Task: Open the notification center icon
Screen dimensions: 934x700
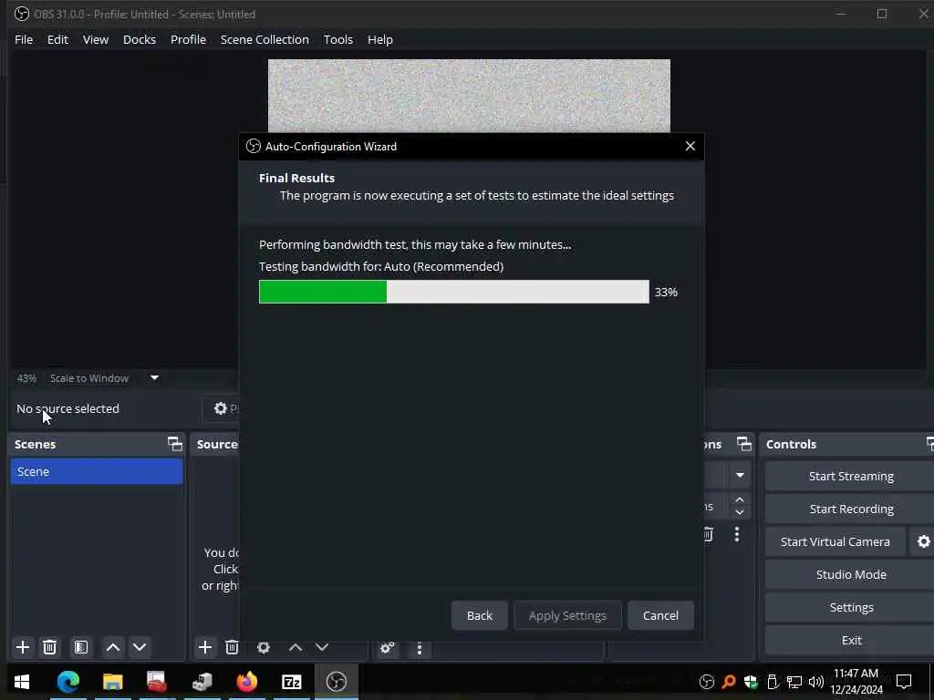Action: 904,682
